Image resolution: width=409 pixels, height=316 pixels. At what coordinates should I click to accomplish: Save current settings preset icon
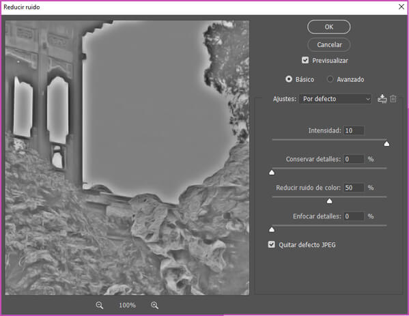pos(382,99)
